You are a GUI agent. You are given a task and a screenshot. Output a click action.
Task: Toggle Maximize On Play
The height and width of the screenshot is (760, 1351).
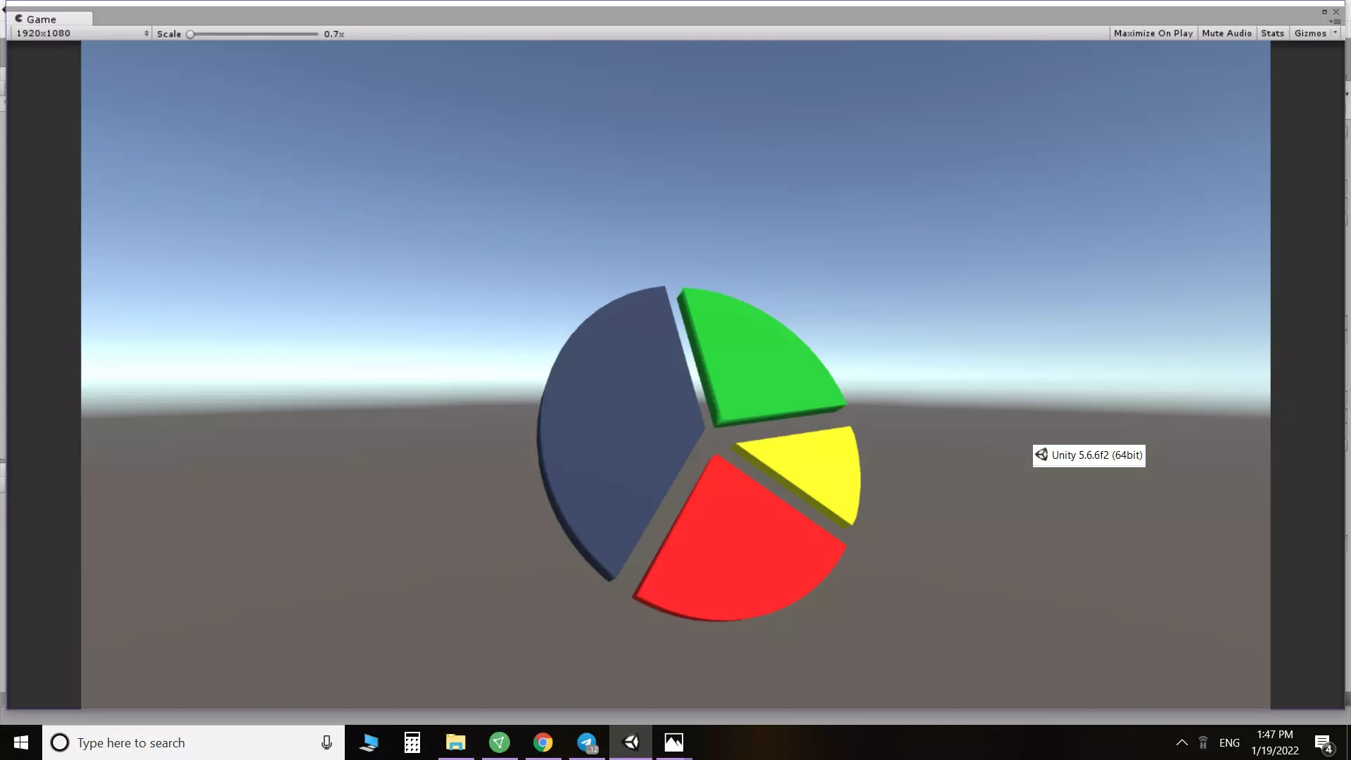pyautogui.click(x=1153, y=33)
